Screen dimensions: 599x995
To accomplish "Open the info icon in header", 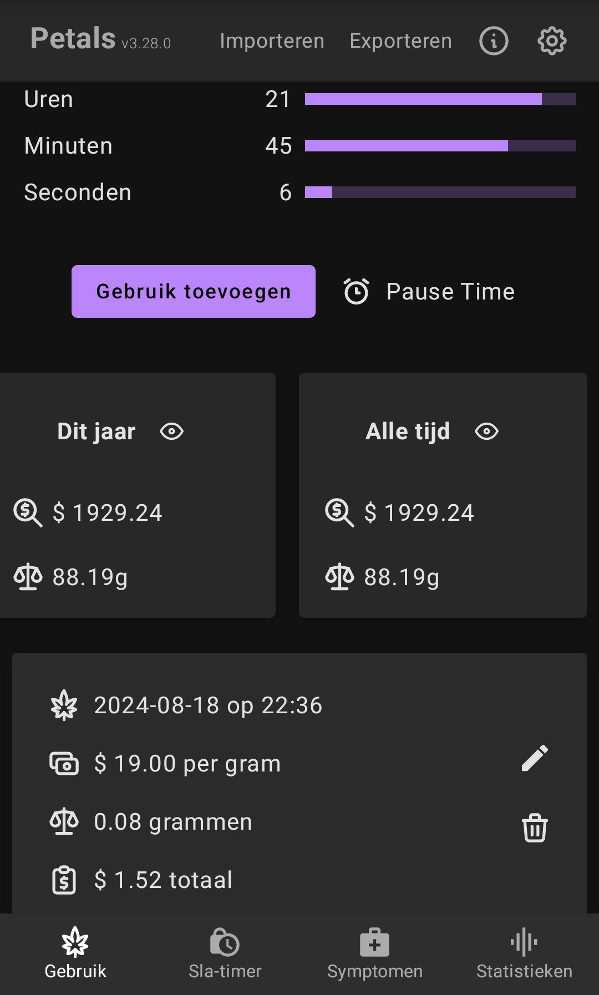I will (x=494, y=41).
